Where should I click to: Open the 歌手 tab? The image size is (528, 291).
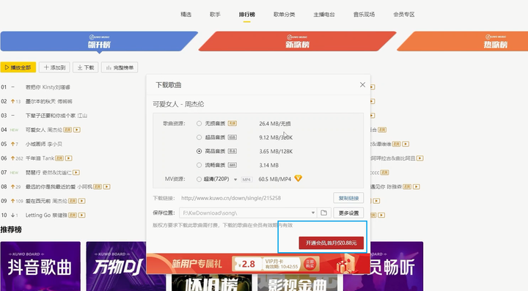tap(215, 15)
